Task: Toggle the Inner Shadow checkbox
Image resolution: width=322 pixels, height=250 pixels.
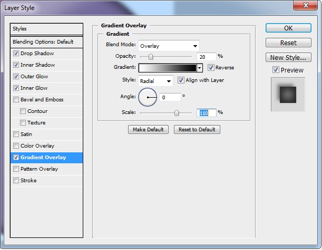Action: pyautogui.click(x=16, y=65)
